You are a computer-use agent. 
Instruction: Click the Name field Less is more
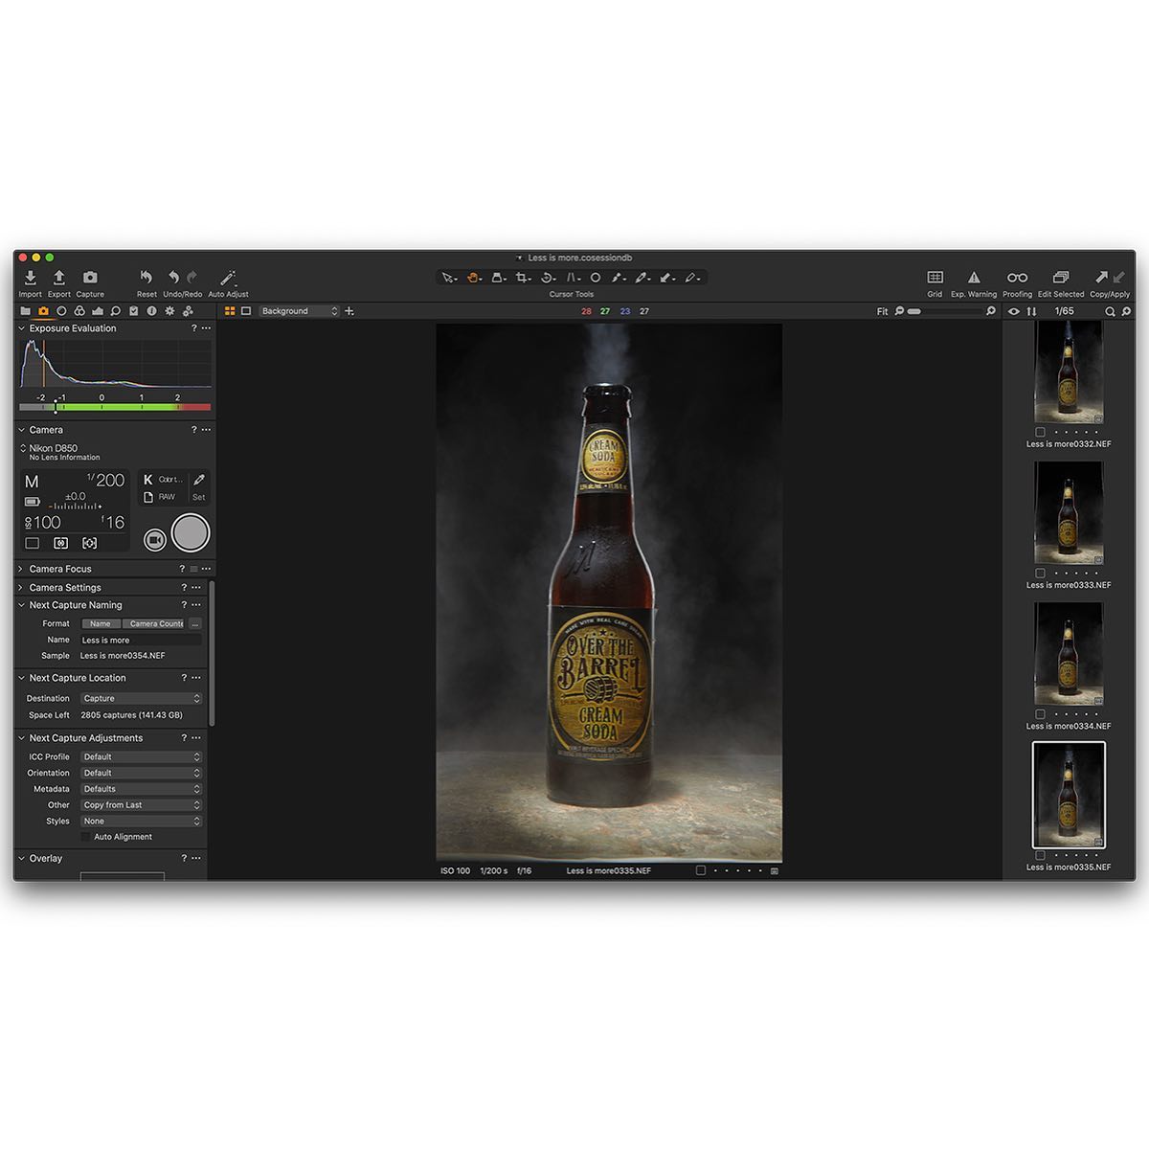point(141,640)
